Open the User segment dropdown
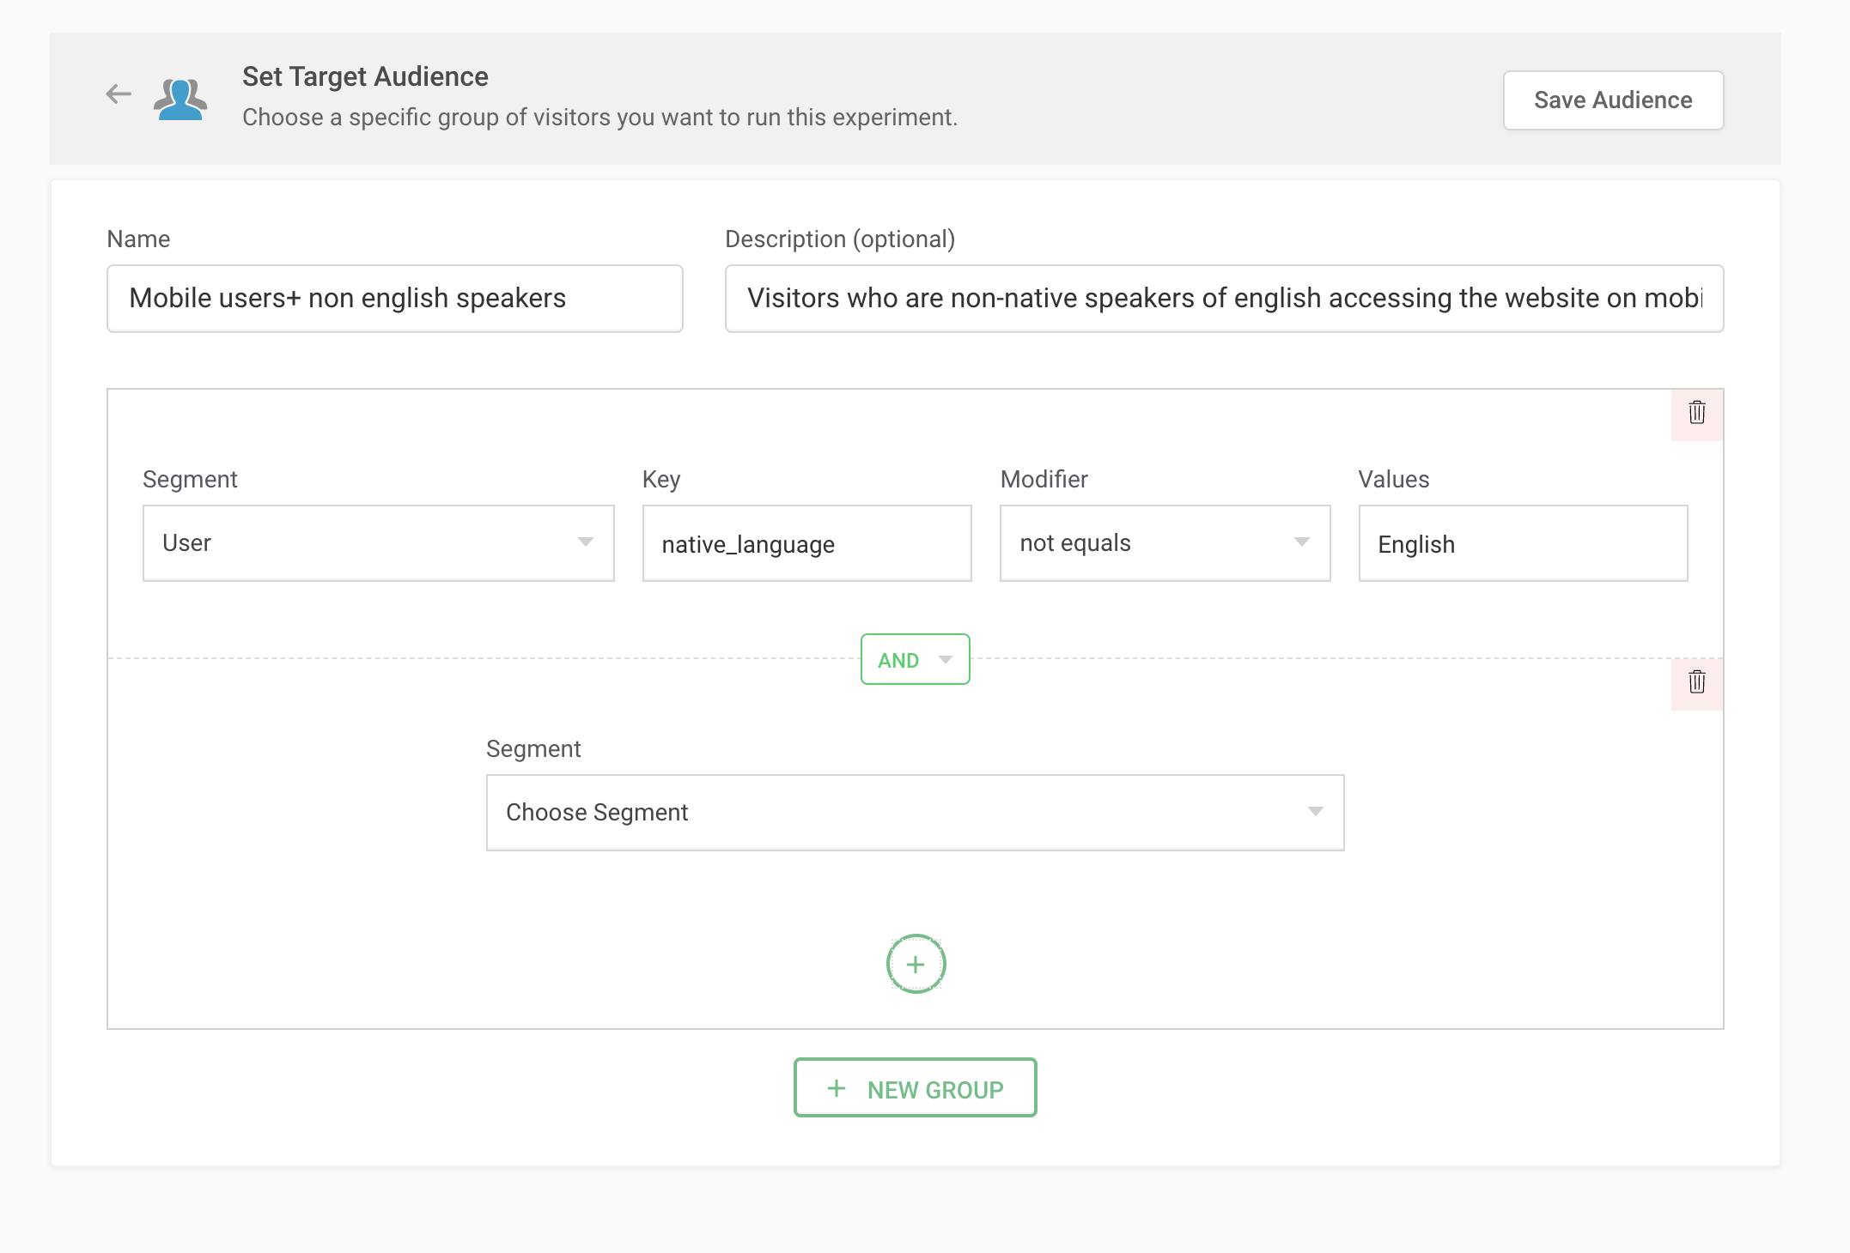The image size is (1850, 1253). pos(378,543)
